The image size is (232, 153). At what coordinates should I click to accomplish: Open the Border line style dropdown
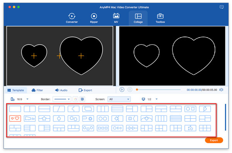(x=62, y=99)
